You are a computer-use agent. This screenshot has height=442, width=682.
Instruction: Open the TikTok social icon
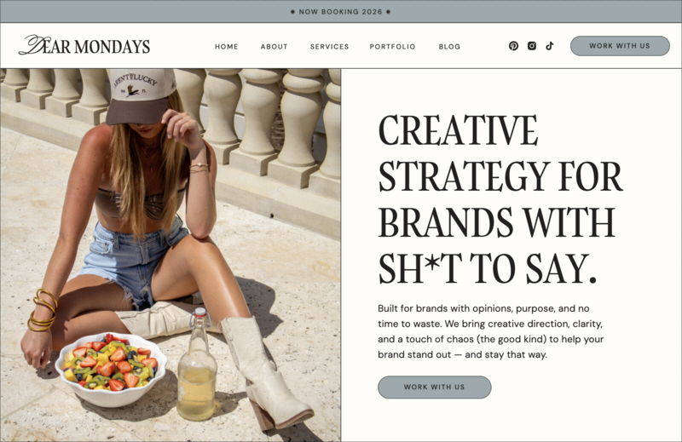tap(550, 46)
